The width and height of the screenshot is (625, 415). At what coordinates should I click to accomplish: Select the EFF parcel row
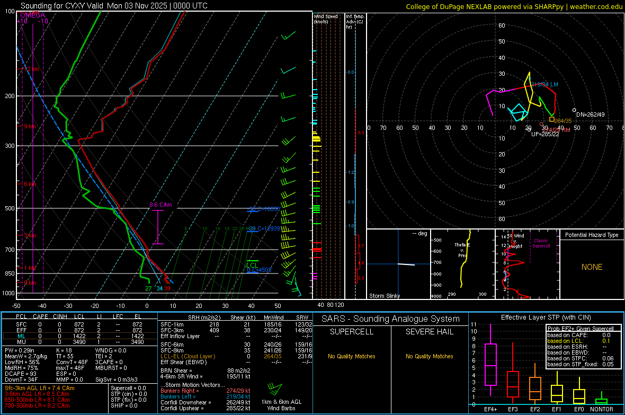[x=80, y=330]
